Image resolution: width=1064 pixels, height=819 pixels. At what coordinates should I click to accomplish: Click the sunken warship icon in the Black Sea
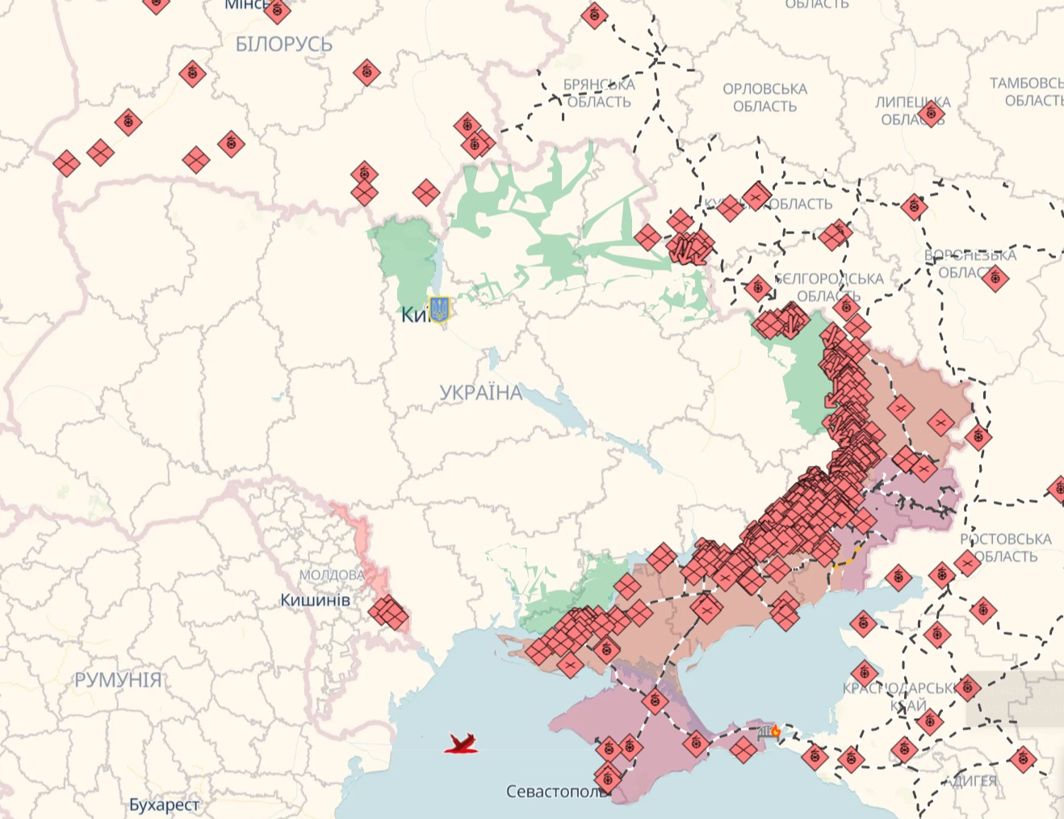(x=461, y=743)
